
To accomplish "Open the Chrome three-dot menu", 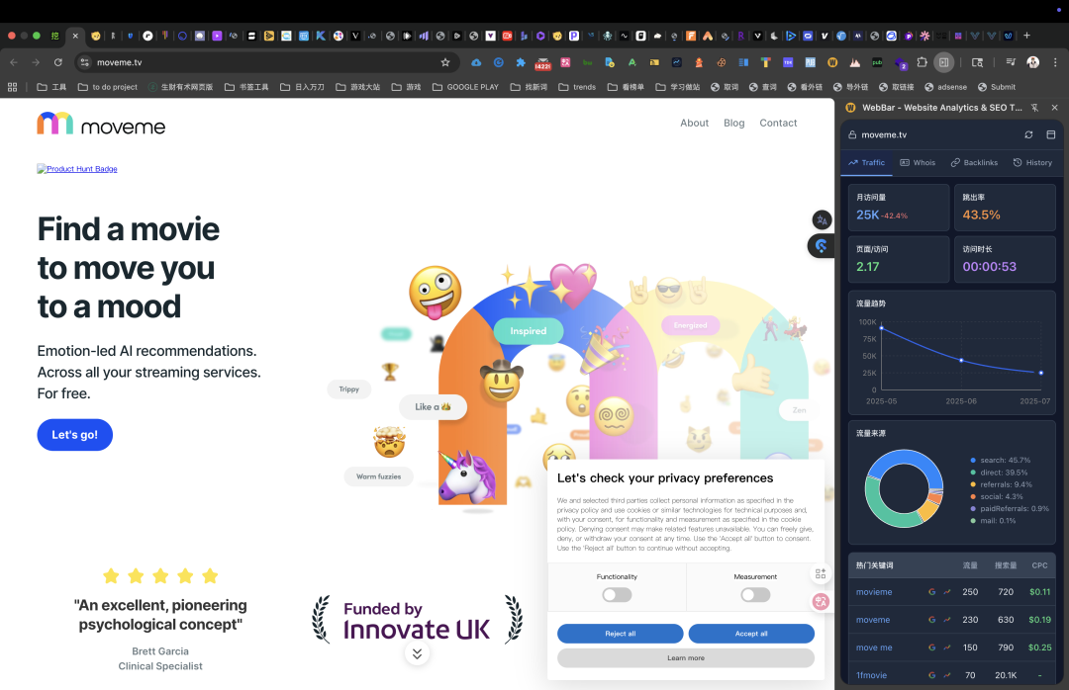I will (x=1055, y=62).
